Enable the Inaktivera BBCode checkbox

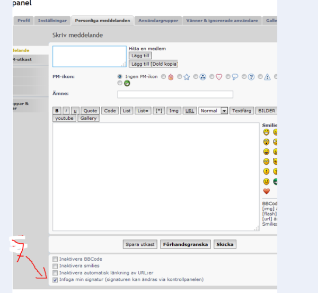[x=55, y=259]
